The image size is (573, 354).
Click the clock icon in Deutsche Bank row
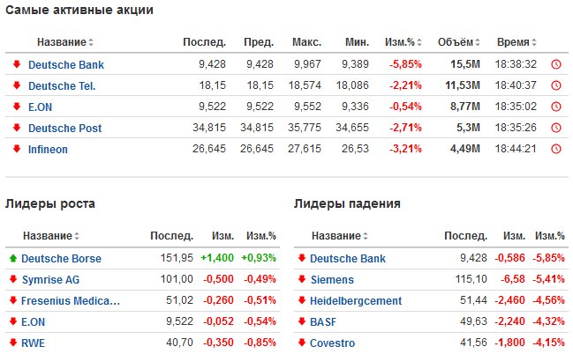point(556,64)
